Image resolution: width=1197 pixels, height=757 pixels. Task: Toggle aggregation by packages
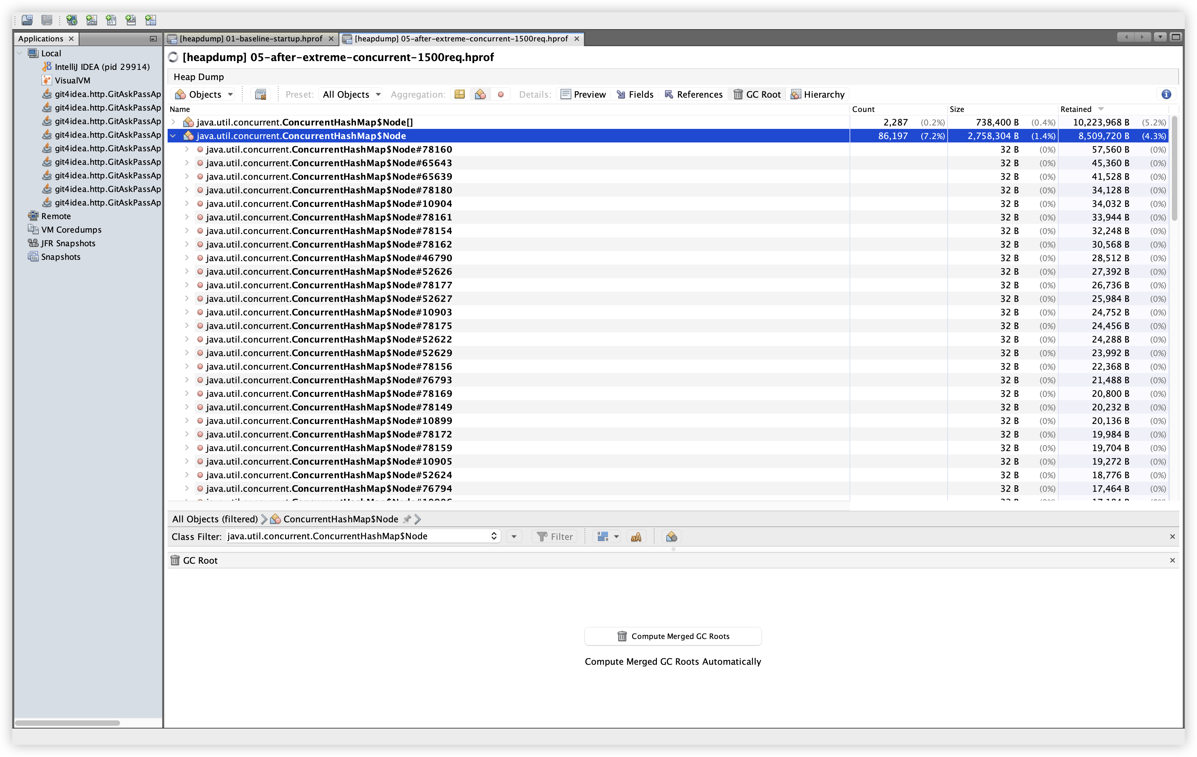point(459,94)
